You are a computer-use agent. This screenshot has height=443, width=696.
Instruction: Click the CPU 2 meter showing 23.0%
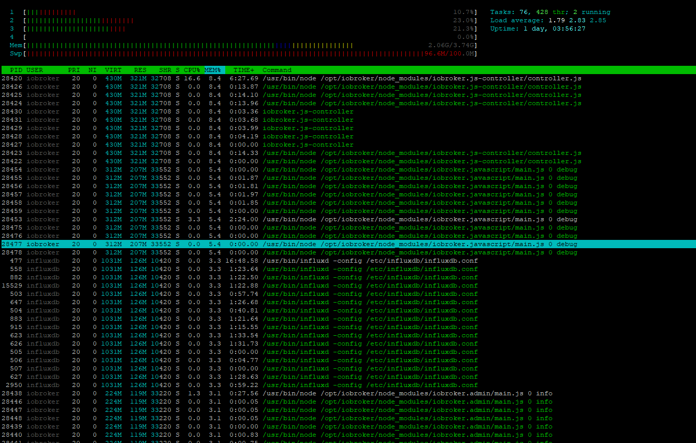coord(243,20)
